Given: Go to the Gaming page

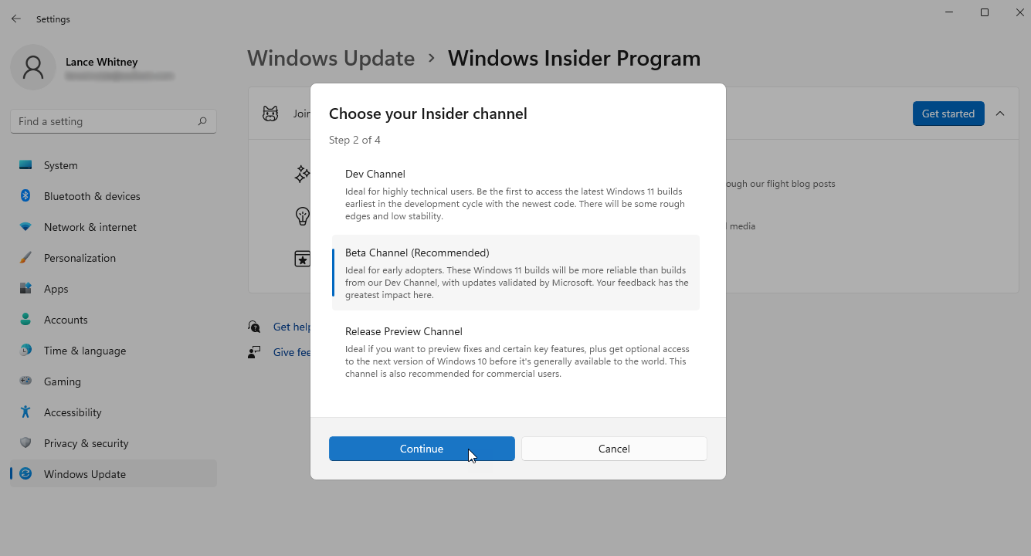Looking at the screenshot, I should (114, 381).
